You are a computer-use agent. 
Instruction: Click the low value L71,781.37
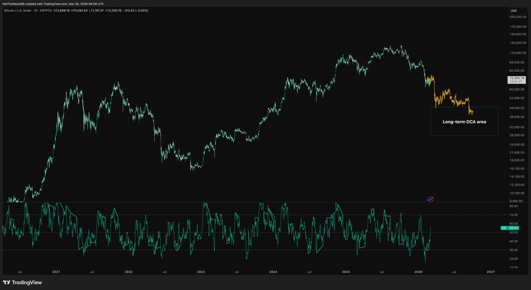(x=96, y=10)
